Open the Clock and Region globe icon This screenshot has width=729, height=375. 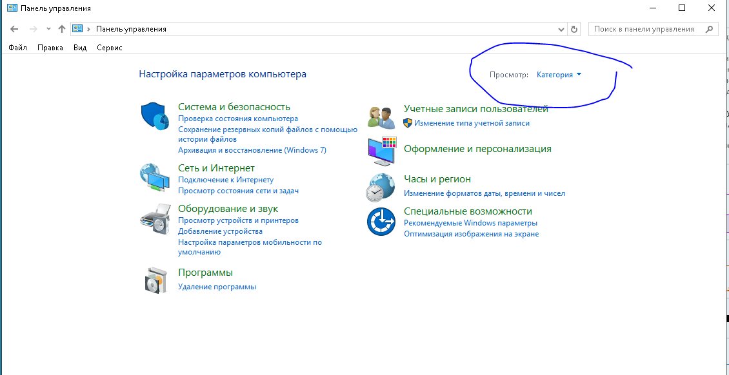[381, 187]
